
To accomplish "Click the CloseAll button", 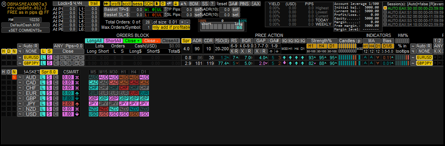I will click(x=171, y=41).
